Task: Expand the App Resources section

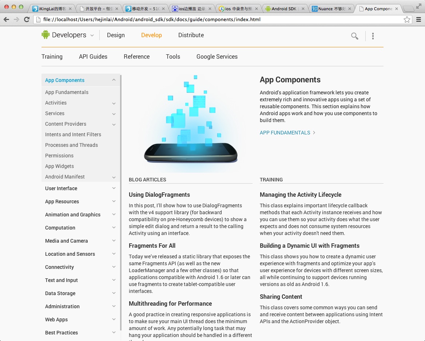Action: tap(114, 201)
